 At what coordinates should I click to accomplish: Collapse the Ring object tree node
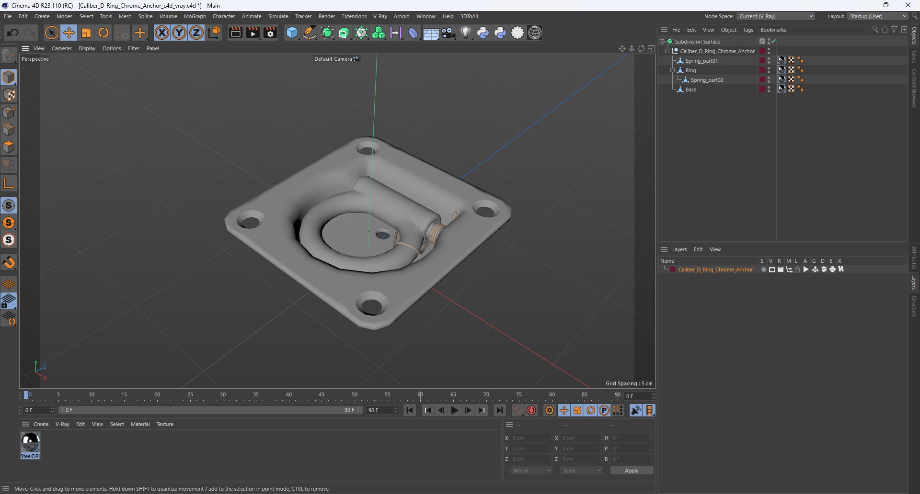click(673, 70)
